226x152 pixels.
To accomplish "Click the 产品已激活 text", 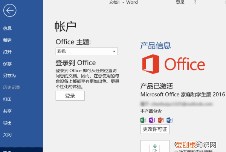I will [x=157, y=86].
